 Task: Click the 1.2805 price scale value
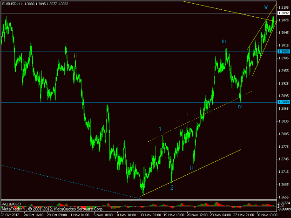point(284,134)
